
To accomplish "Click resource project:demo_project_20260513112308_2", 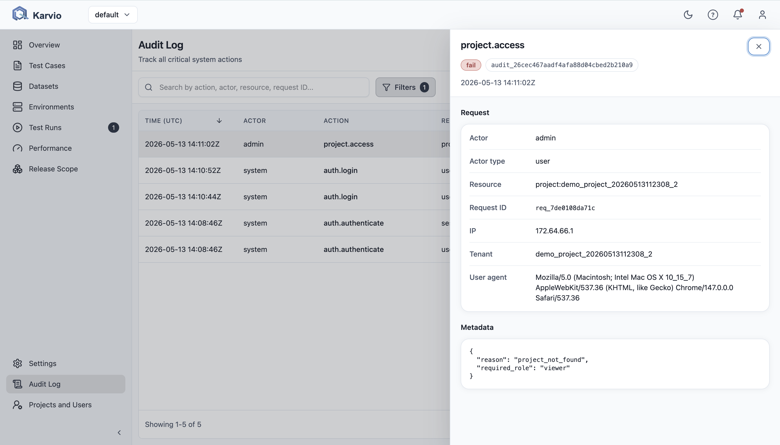I will (606, 184).
